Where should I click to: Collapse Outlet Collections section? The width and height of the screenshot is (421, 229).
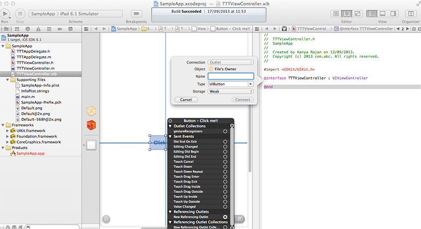click(170, 126)
